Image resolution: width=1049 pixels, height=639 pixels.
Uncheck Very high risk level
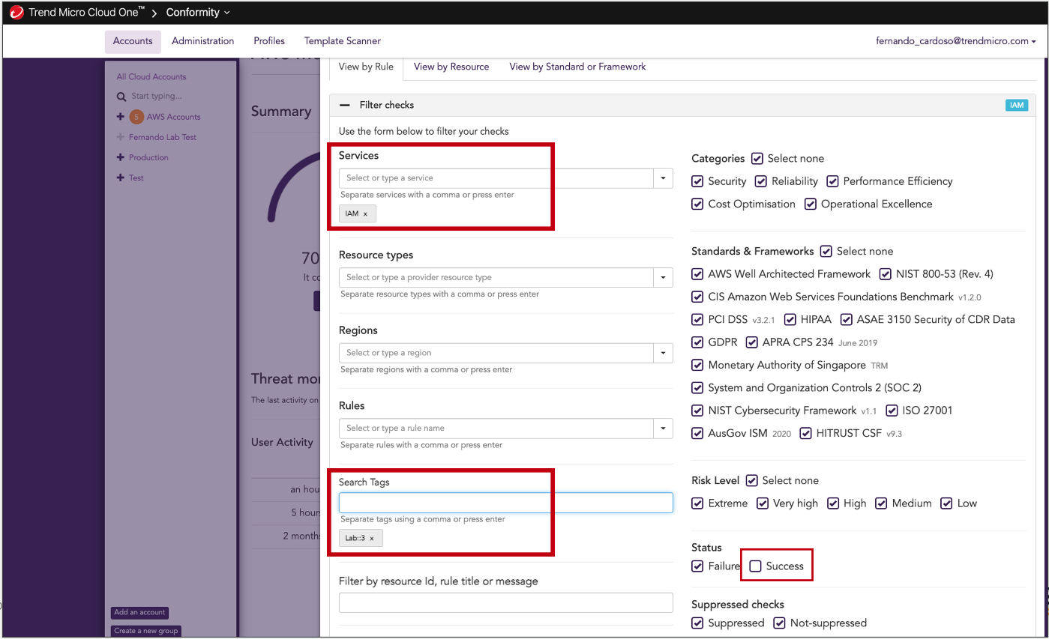[763, 503]
